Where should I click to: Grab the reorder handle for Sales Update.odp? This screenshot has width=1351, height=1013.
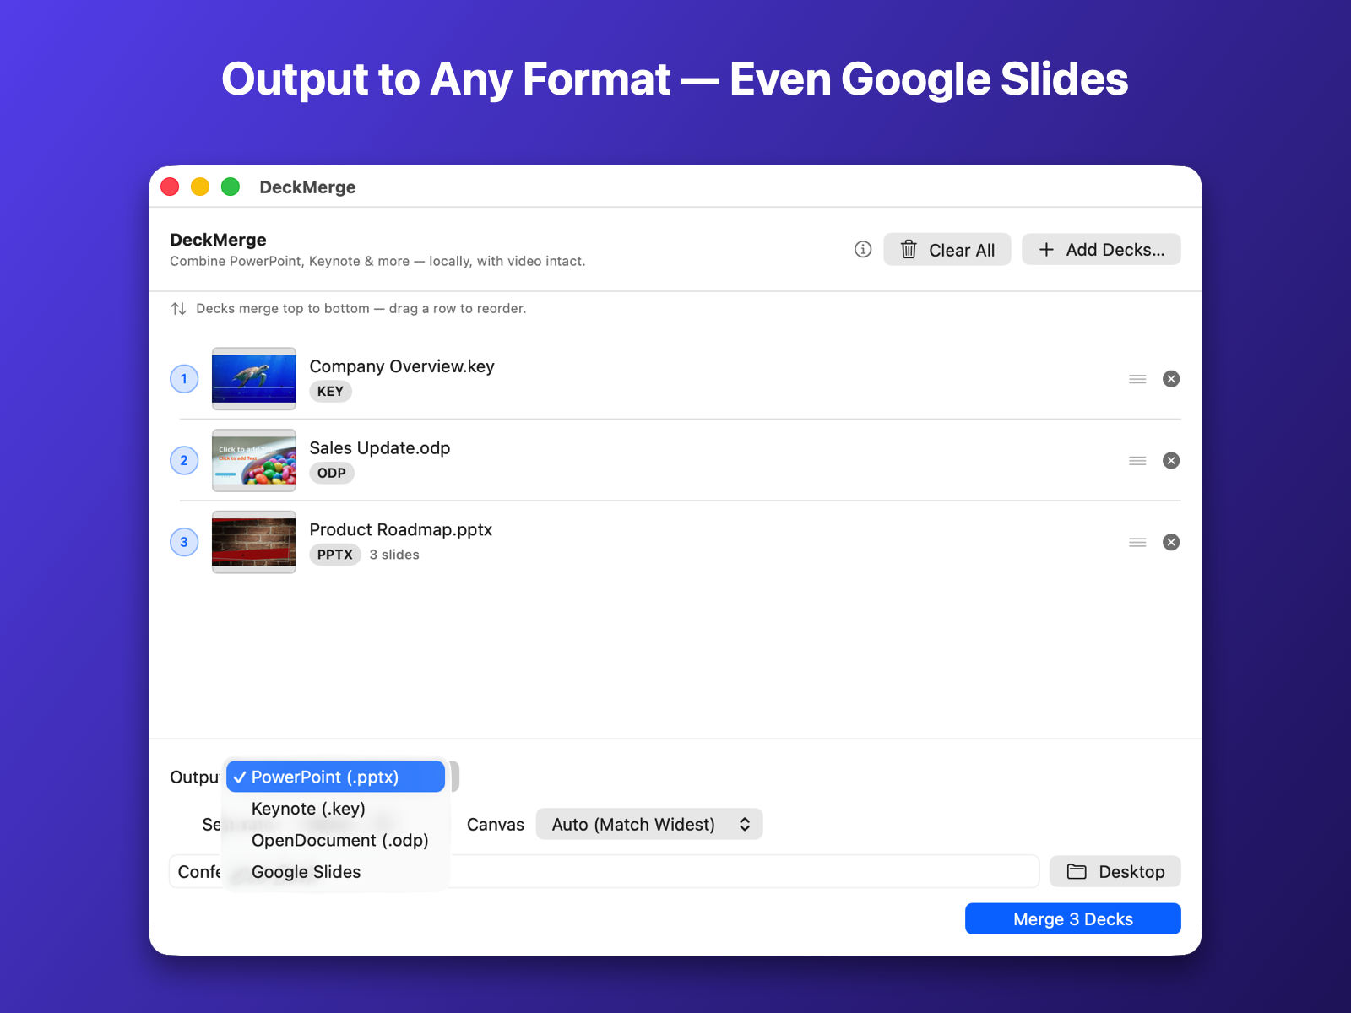click(1137, 460)
